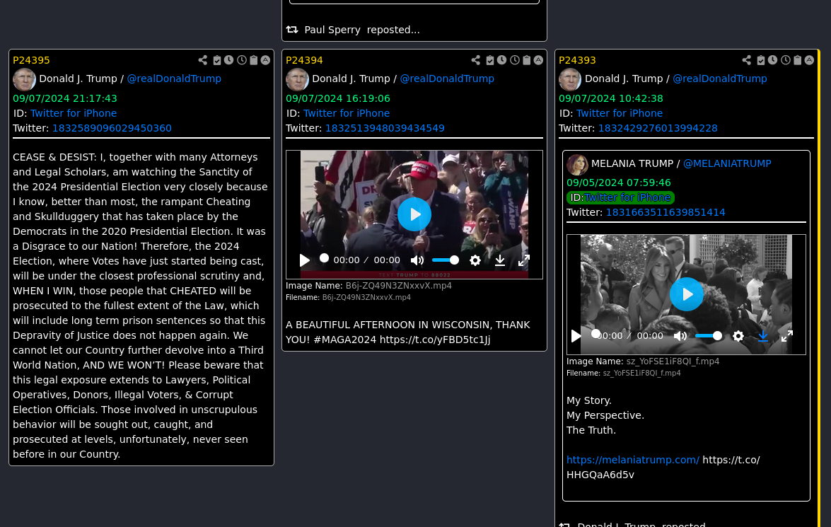This screenshot has height=527, width=831.
Task: Click plain clipboard icon on post P24395
Action: point(254,60)
